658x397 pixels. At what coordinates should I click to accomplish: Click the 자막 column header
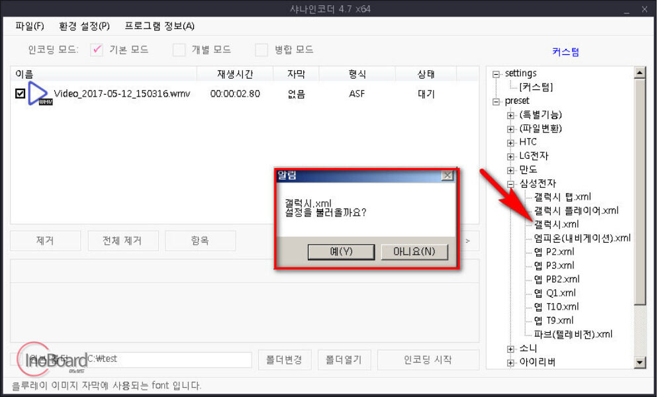297,74
